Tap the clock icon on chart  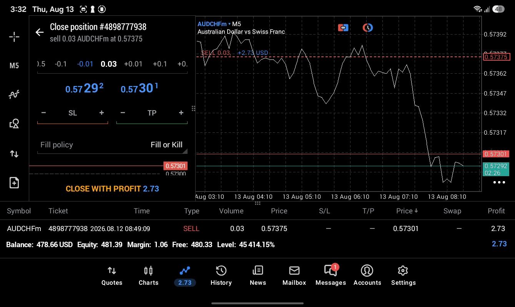pyautogui.click(x=368, y=28)
